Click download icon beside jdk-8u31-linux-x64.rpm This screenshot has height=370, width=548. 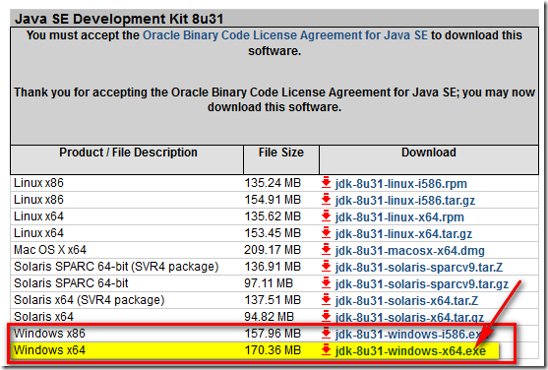point(326,216)
